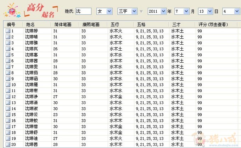
Task: Select the name 沈琳岚
Action: click(31, 49)
